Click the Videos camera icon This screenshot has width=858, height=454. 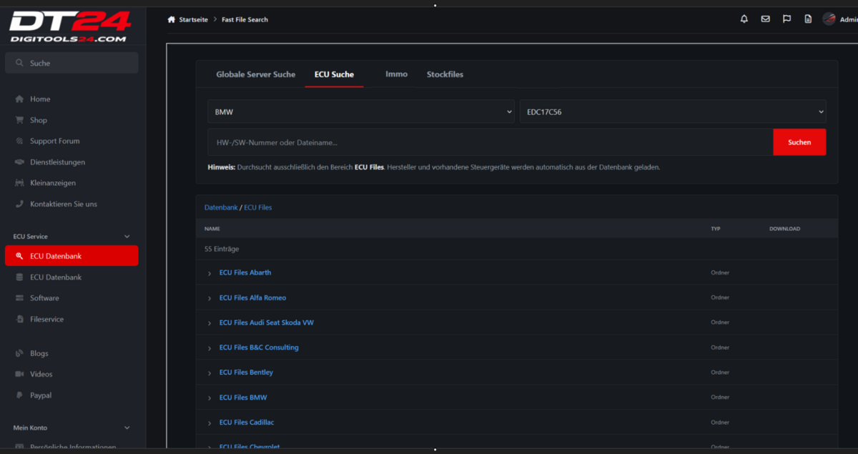tap(19, 374)
